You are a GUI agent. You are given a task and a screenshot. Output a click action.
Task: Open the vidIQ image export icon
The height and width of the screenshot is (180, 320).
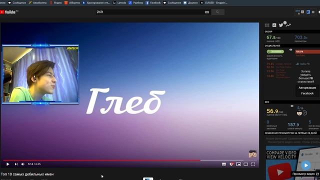point(274,25)
